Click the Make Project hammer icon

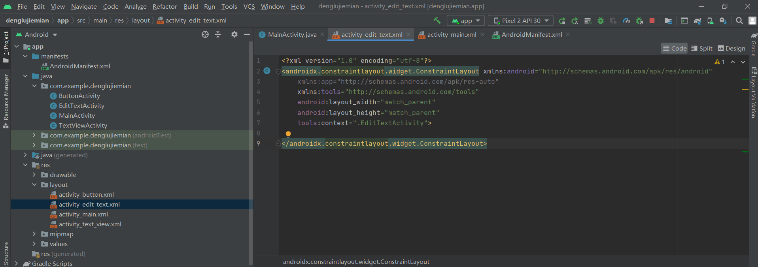tap(437, 21)
